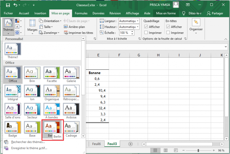Open the Largeur width combo box
230x154 pixels.
pos(129,21)
